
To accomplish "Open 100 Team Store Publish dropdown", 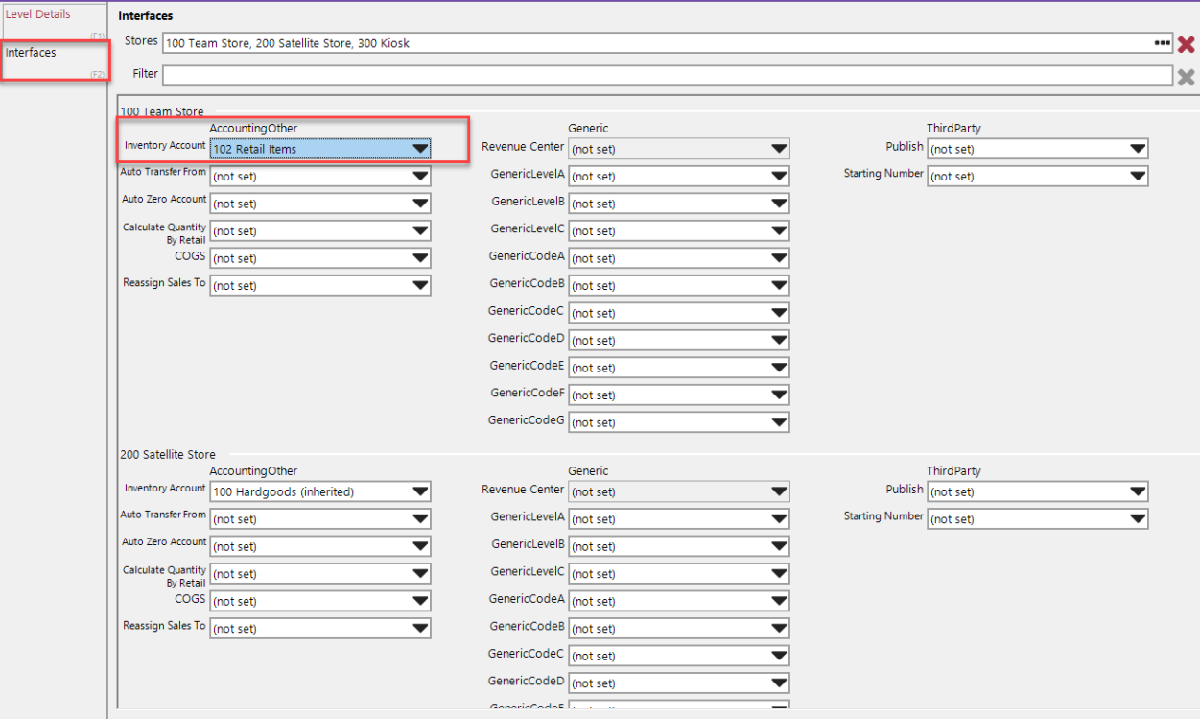I will coord(1038,149).
